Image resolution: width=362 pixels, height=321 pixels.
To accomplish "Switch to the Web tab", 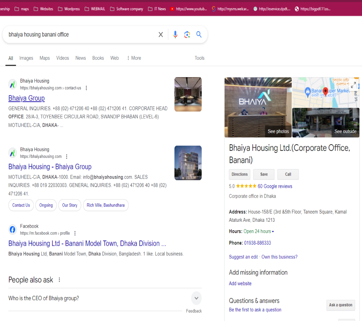I will (115, 58).
